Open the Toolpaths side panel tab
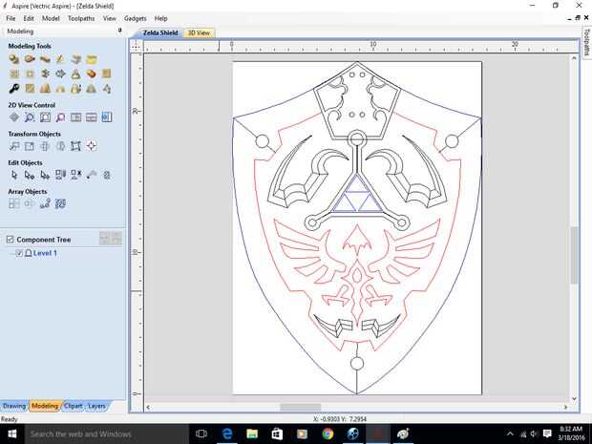The height and width of the screenshot is (444, 592). [x=586, y=42]
